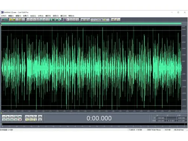The width and height of the screenshot is (188, 141).
Task: Click the red Record button
Action: pos(20,120)
